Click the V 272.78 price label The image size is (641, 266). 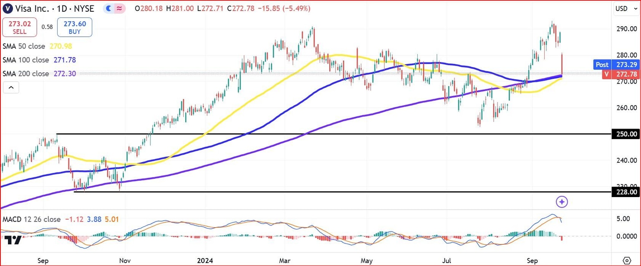621,74
